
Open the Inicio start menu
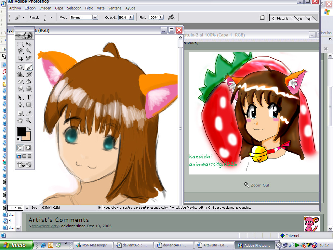click(x=17, y=245)
